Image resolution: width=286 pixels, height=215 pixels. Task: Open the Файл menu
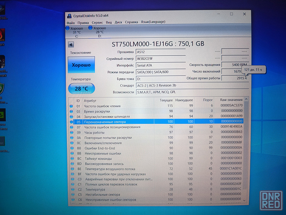point(71,23)
